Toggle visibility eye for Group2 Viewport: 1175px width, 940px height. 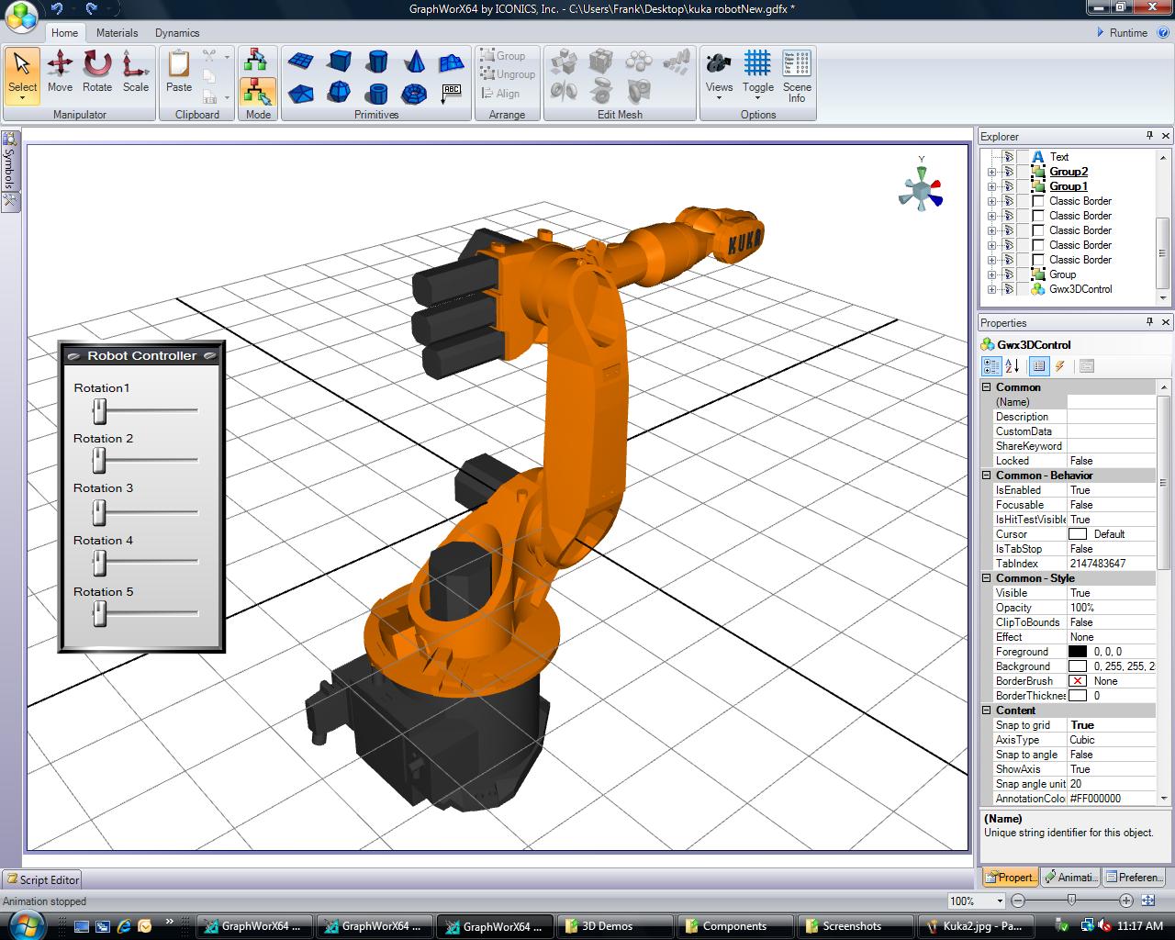pyautogui.click(x=1009, y=172)
